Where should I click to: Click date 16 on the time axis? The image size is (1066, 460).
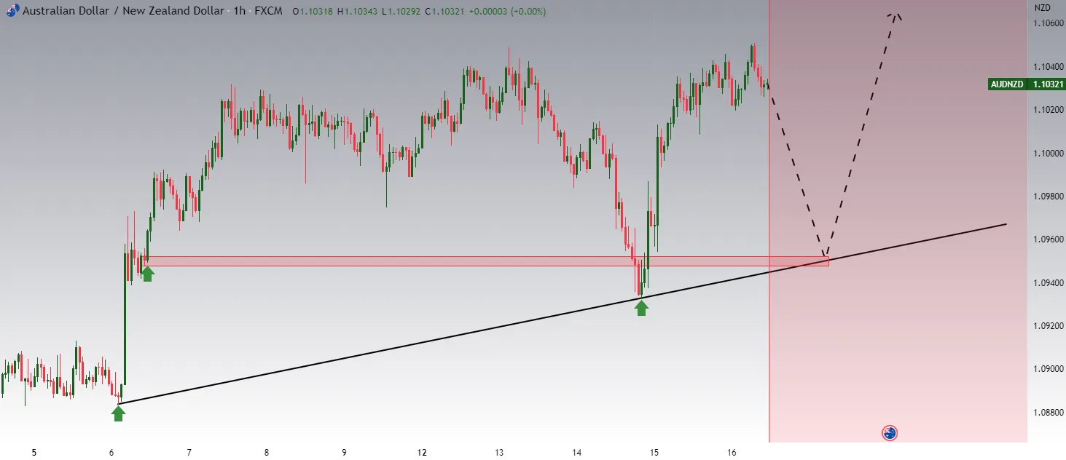pos(732,453)
